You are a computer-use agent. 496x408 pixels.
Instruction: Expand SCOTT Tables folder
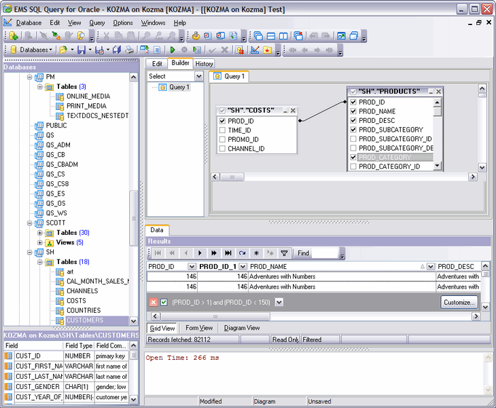[40, 233]
